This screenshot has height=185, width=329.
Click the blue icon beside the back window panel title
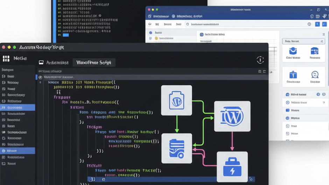point(202,34)
